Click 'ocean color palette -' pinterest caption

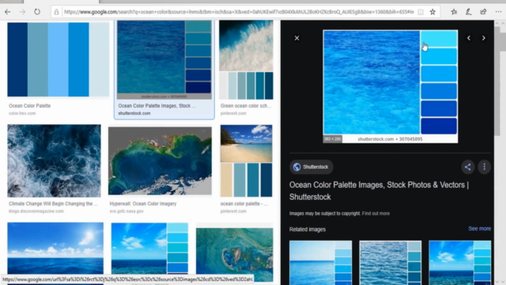point(244,203)
